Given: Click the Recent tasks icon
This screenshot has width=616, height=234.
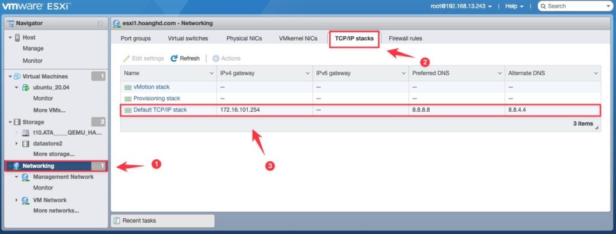Looking at the screenshot, I should point(117,221).
